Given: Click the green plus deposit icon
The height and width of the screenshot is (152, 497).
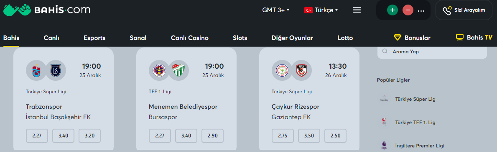Looking at the screenshot, I should 393,10.
